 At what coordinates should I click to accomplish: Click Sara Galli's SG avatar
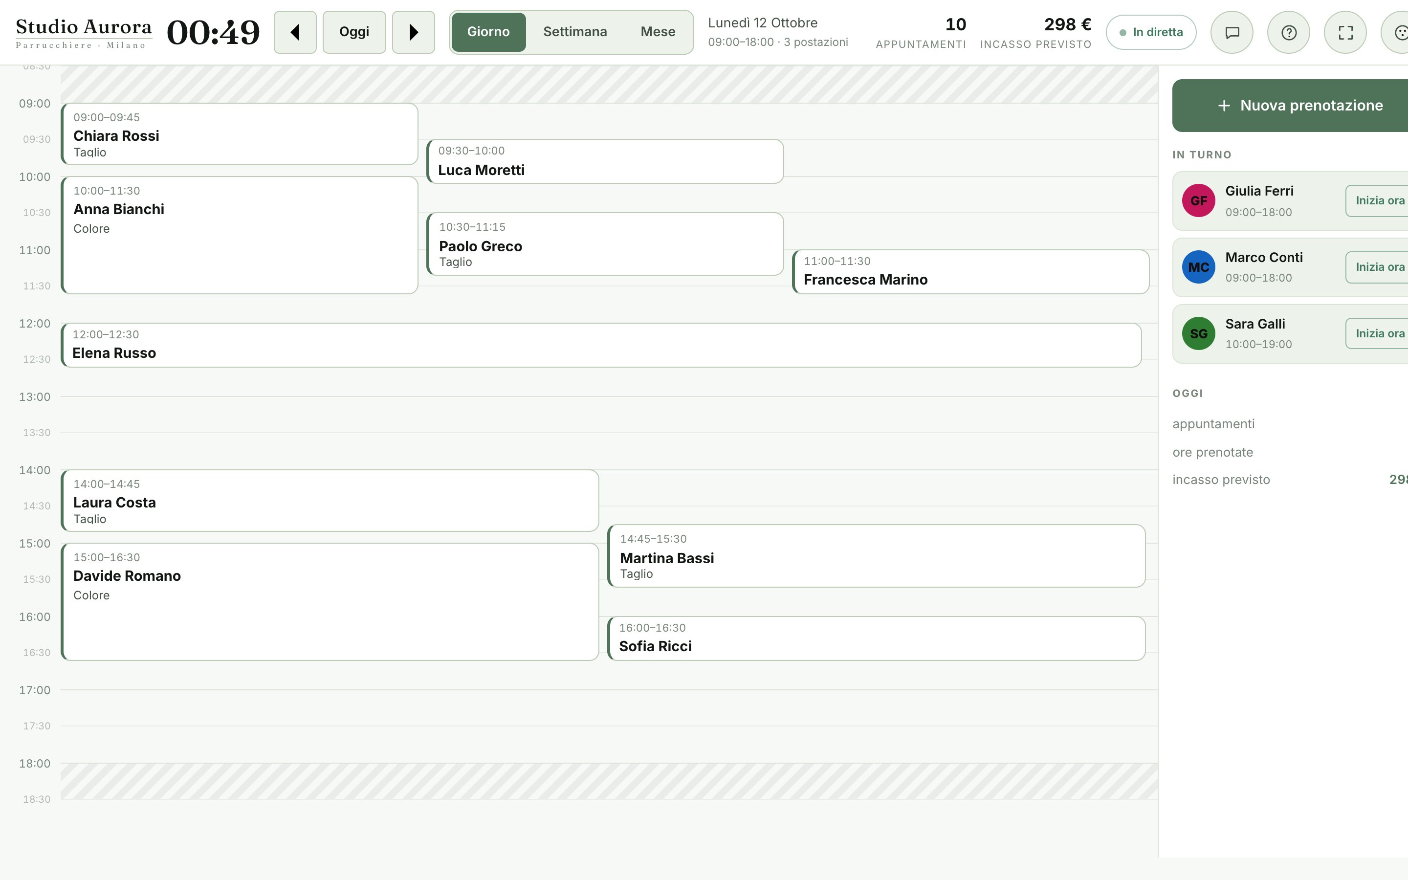pos(1199,333)
